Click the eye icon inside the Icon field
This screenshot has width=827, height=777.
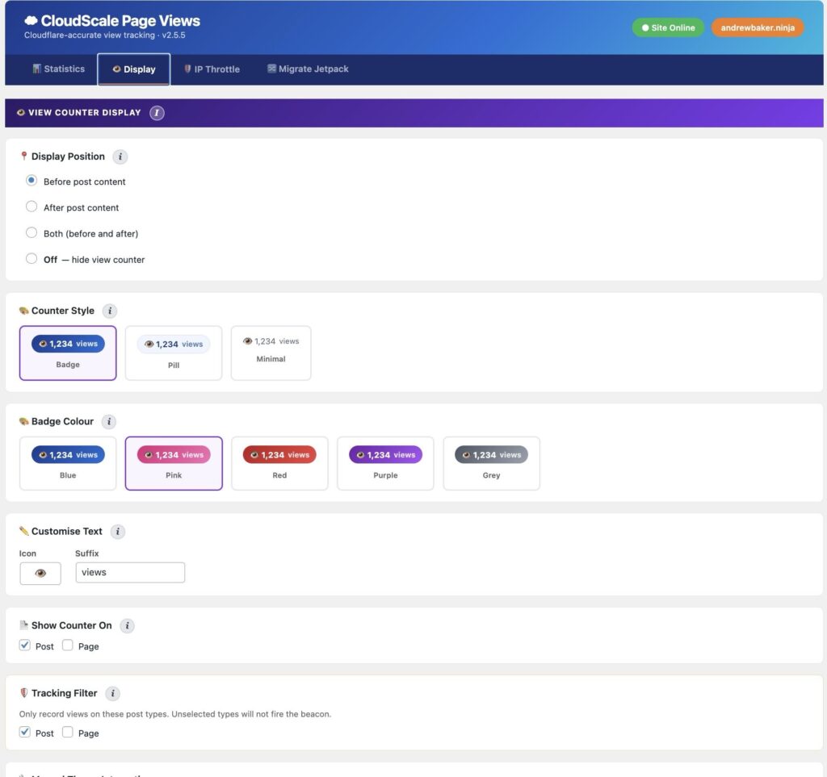[x=40, y=573]
